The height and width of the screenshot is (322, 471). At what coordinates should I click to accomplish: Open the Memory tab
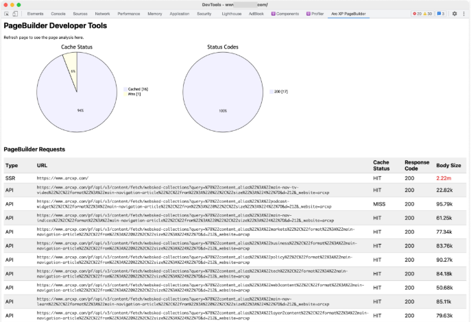tap(155, 14)
